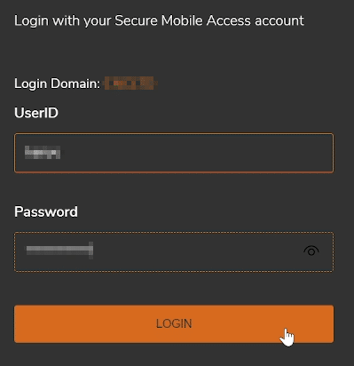Click the UserID label text
Viewport: 354px width, 366px height.
pyautogui.click(x=36, y=113)
